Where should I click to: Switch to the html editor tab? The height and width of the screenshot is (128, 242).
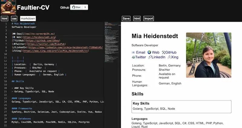point(5,18)
